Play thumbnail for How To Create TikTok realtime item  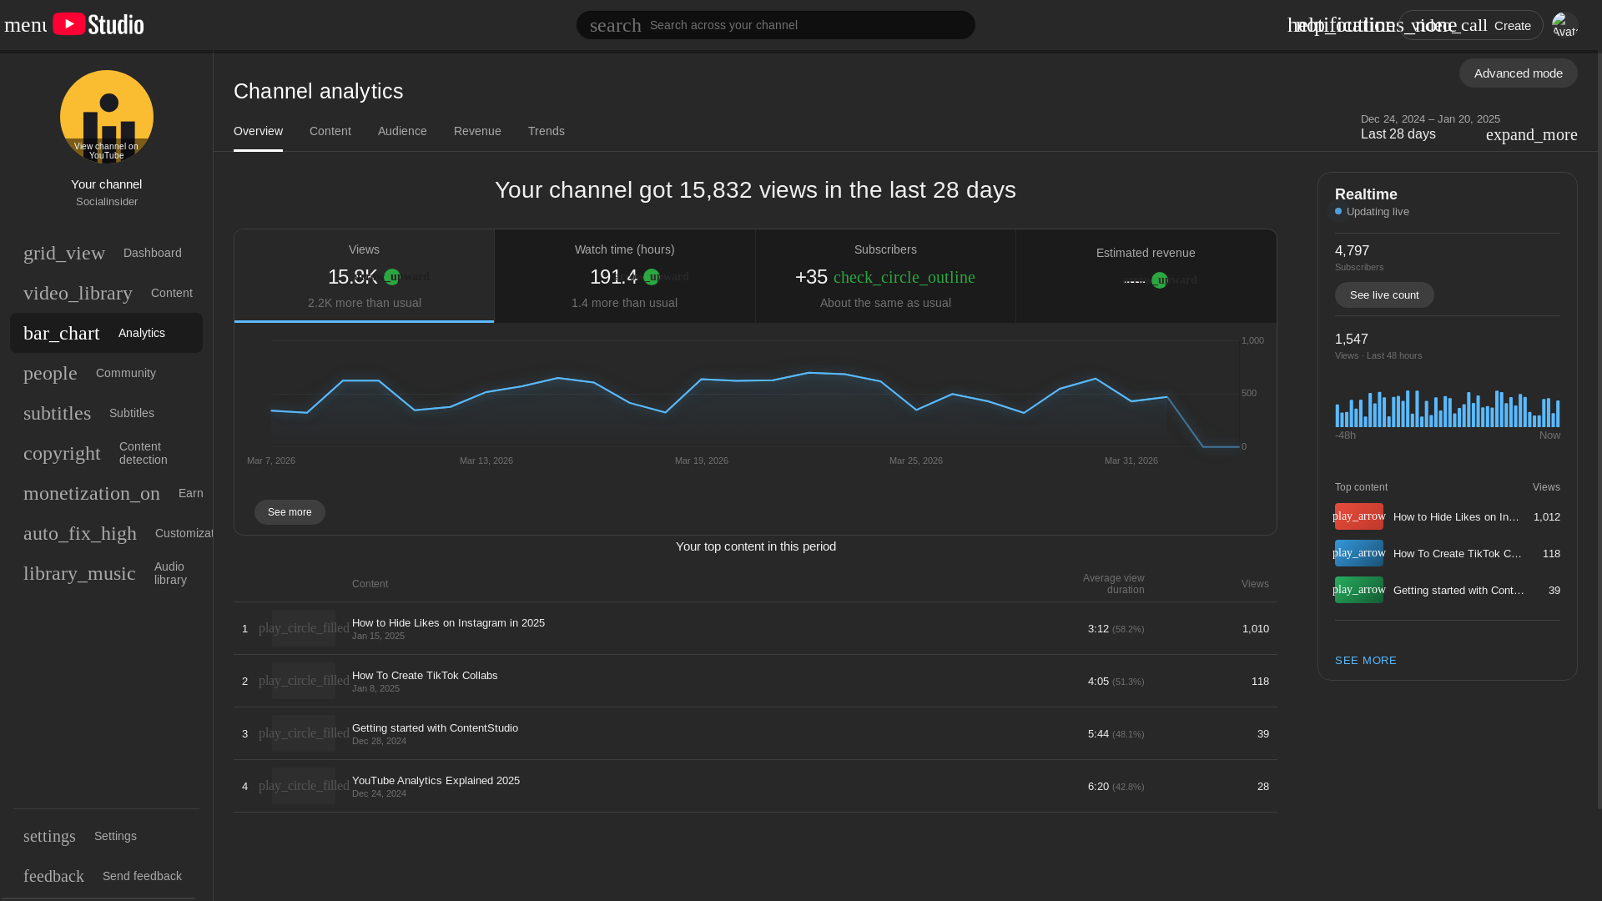(x=1358, y=553)
